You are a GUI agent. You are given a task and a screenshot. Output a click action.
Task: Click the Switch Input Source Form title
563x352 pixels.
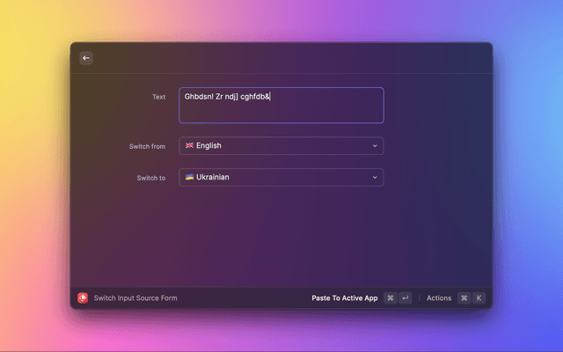pos(135,298)
